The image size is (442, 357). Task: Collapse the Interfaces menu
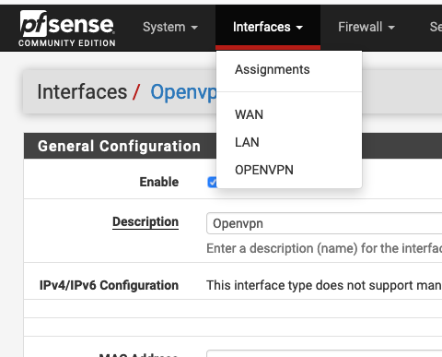click(x=268, y=27)
